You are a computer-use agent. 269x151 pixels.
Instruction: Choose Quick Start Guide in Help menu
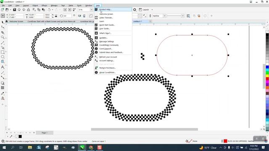pos(113,25)
